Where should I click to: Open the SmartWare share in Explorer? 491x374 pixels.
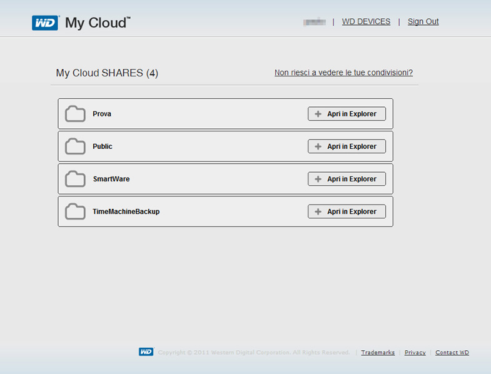[347, 179]
